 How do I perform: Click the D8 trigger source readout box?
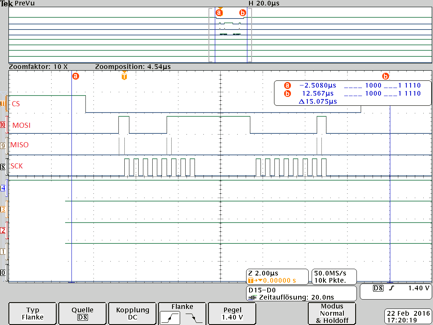click(x=378, y=288)
